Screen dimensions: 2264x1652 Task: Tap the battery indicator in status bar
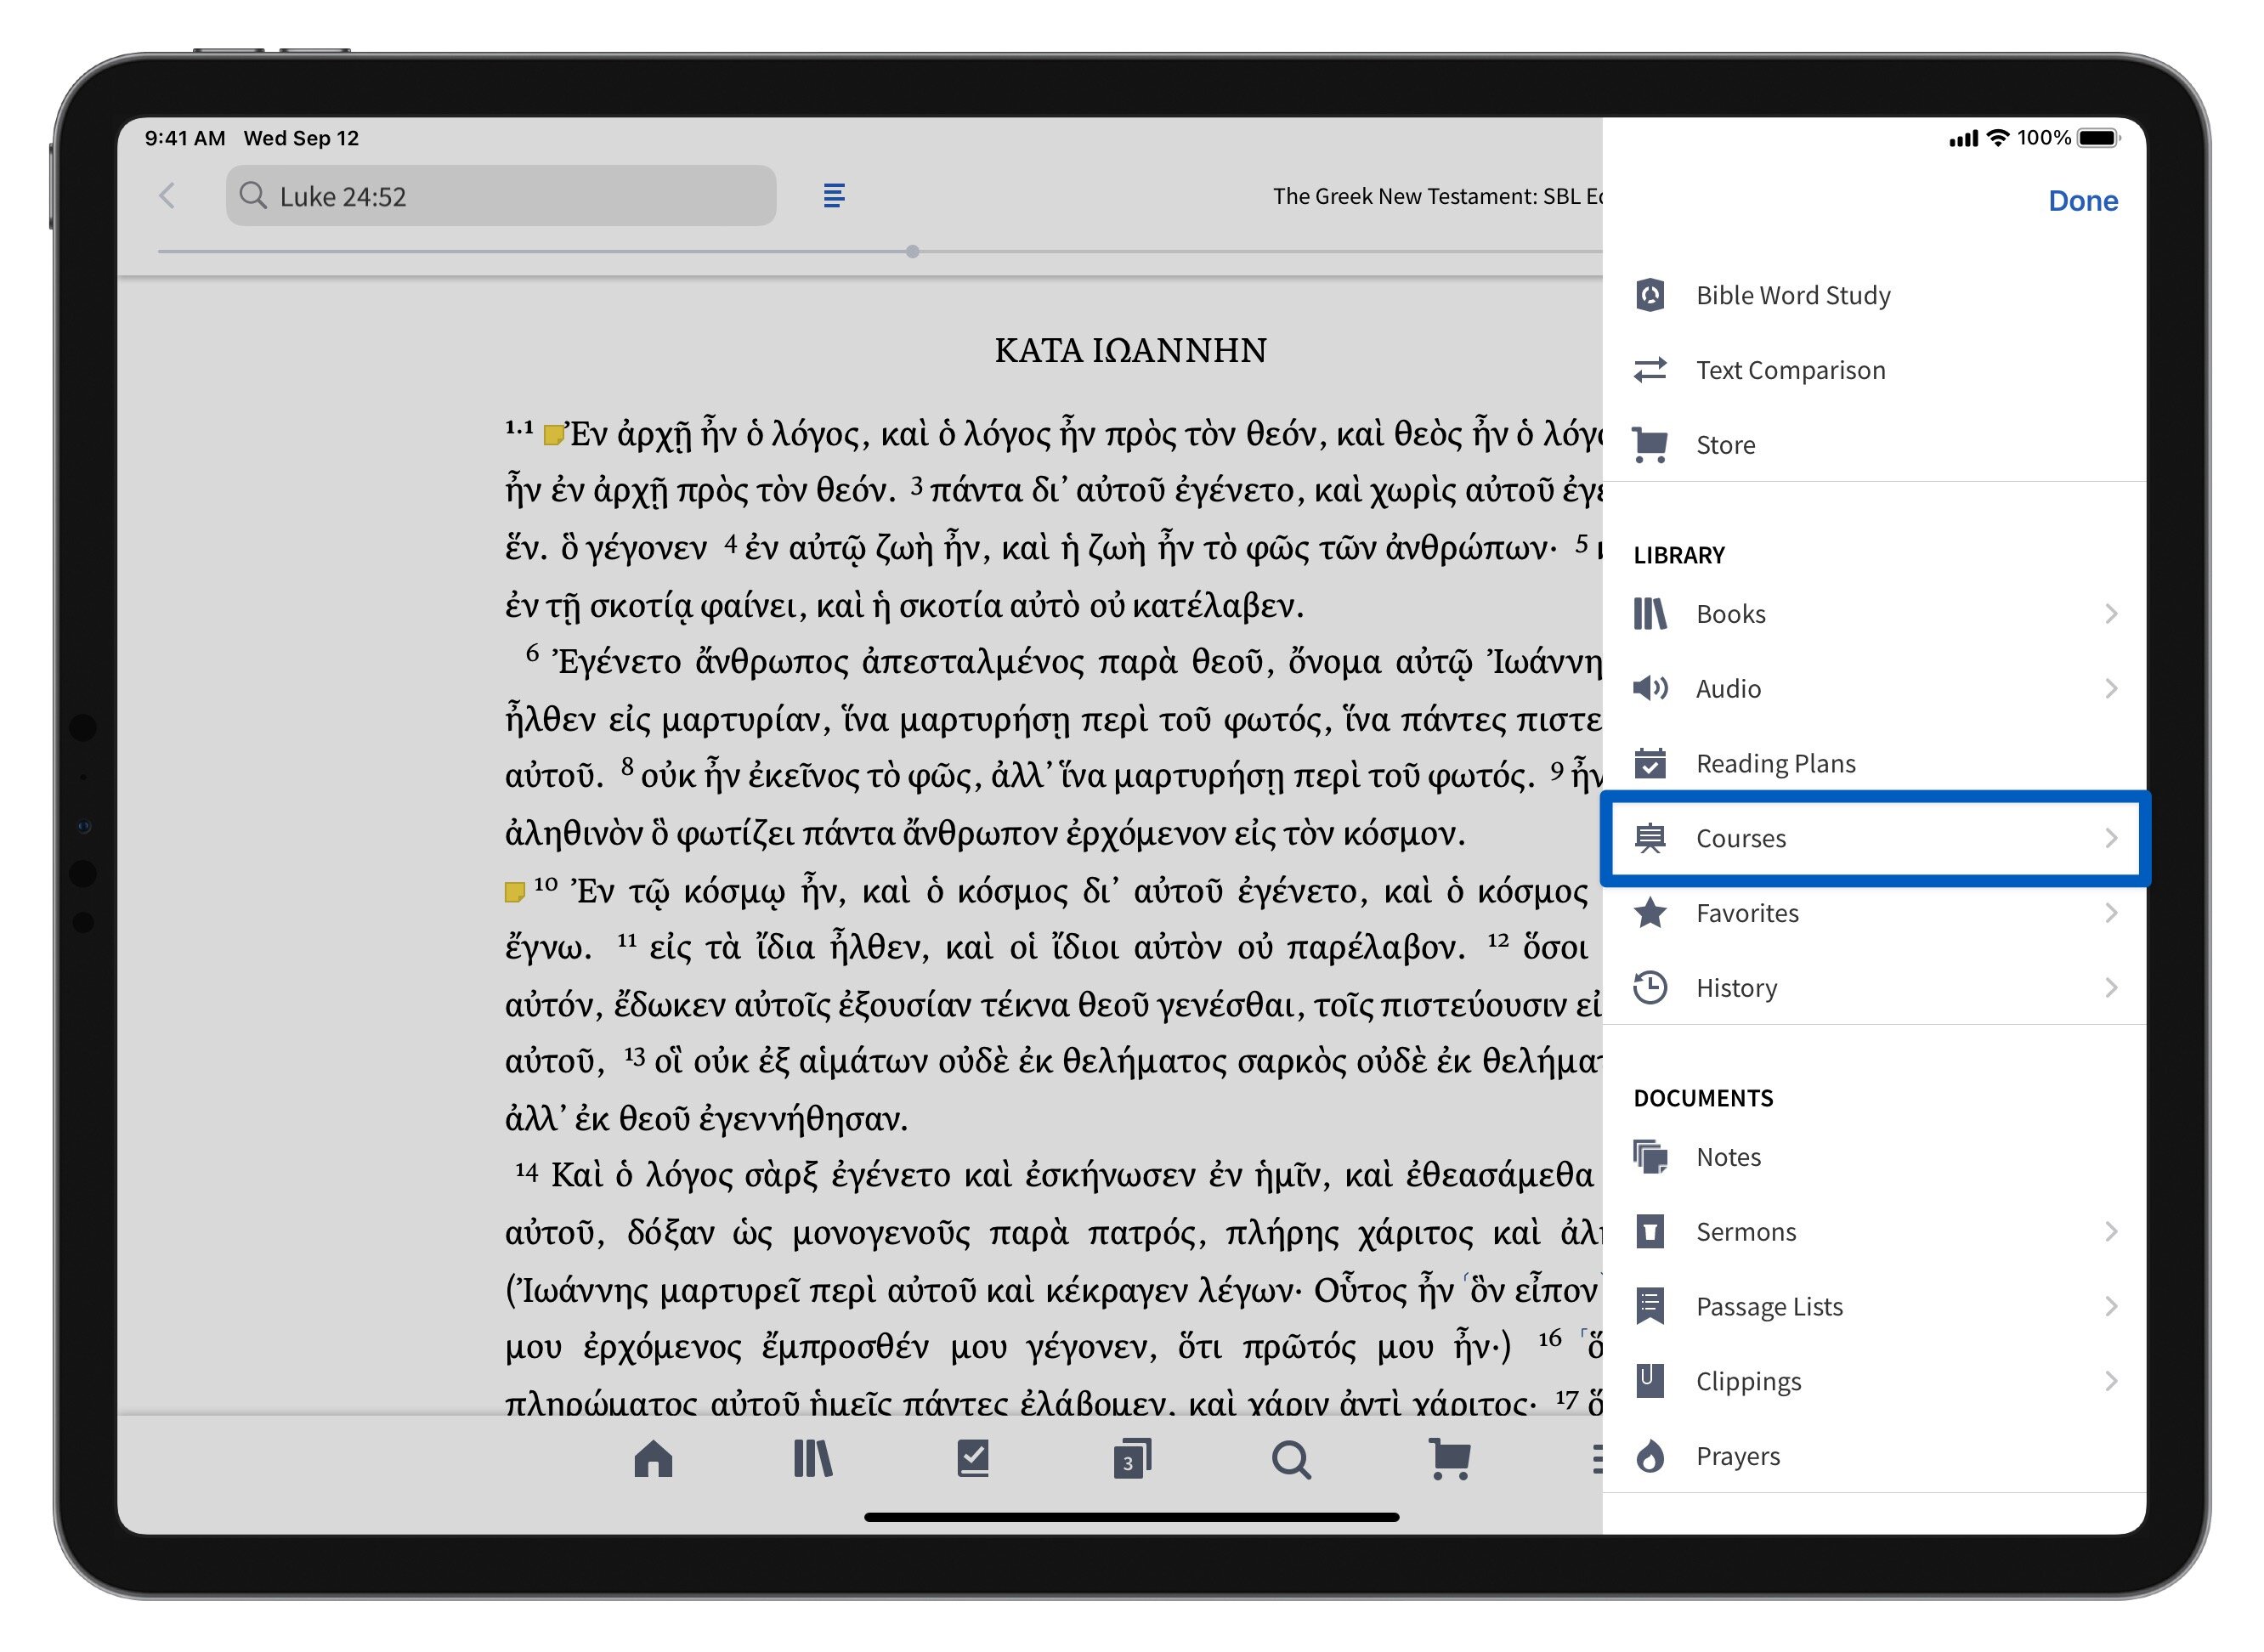2098,138
